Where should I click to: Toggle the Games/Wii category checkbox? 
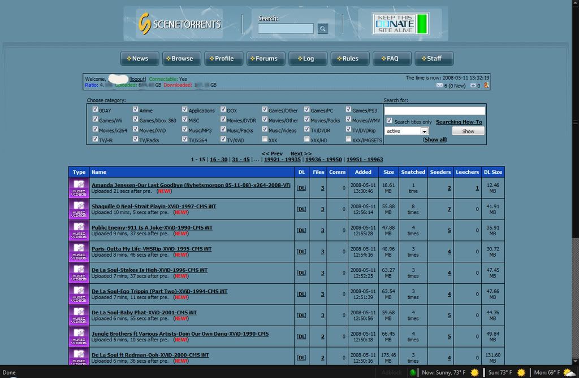tap(95, 120)
